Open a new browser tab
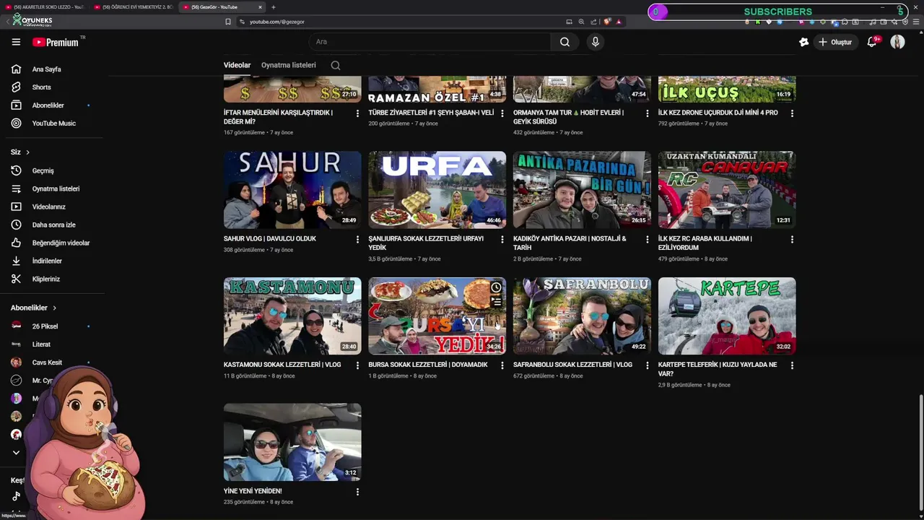924x520 pixels. point(273,7)
